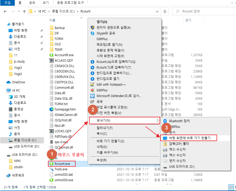The image size is (236, 191).
Task: Select 로컬 디스크 (C:) in breadcrumb
Action: click(63, 11)
